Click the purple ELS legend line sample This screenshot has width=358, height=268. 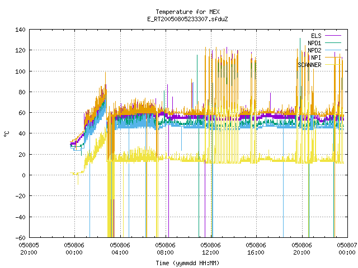point(333,36)
